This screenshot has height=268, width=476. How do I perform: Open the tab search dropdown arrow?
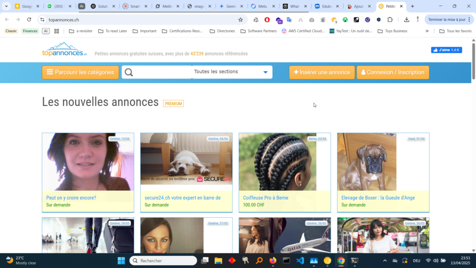(x=7, y=6)
